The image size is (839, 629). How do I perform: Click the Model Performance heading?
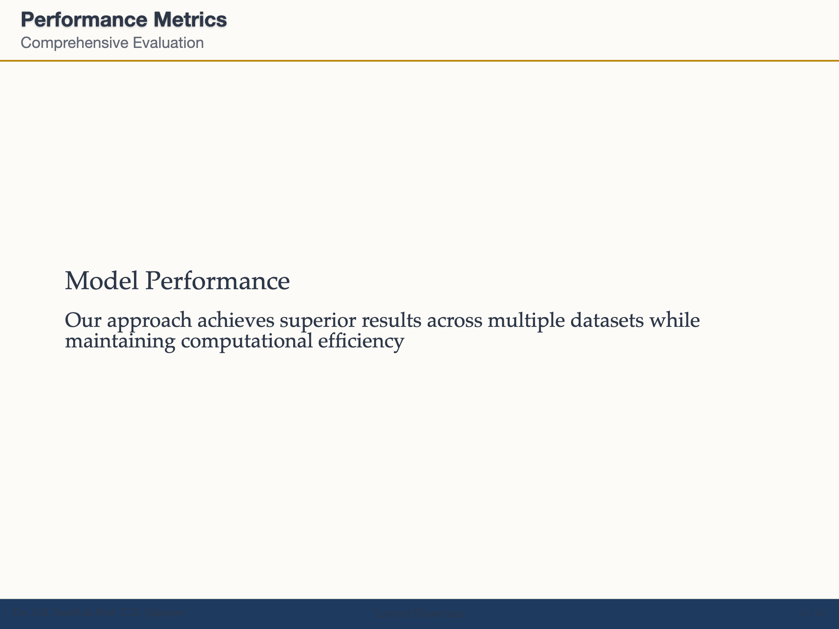[177, 281]
